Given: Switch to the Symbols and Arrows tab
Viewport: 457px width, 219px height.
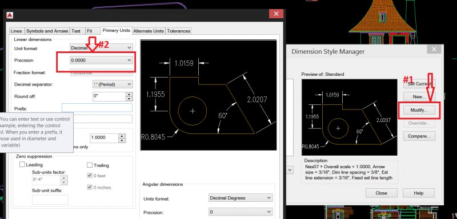Looking at the screenshot, I should pos(47,31).
